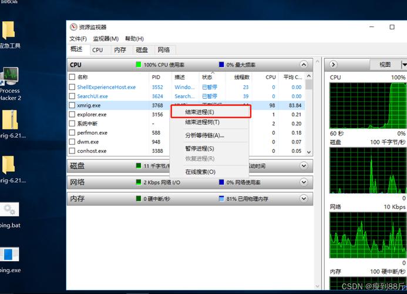Expand the 网络 section chevron
The image size is (407, 294).
pyautogui.click(x=304, y=182)
